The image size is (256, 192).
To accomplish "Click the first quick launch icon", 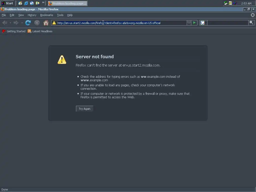I will pyautogui.click(x=20, y=3).
